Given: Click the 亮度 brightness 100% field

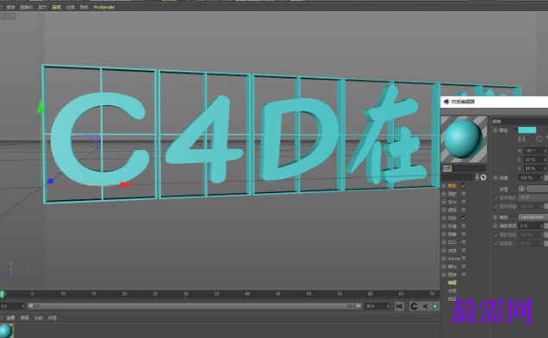Looking at the screenshot, I should [532, 178].
